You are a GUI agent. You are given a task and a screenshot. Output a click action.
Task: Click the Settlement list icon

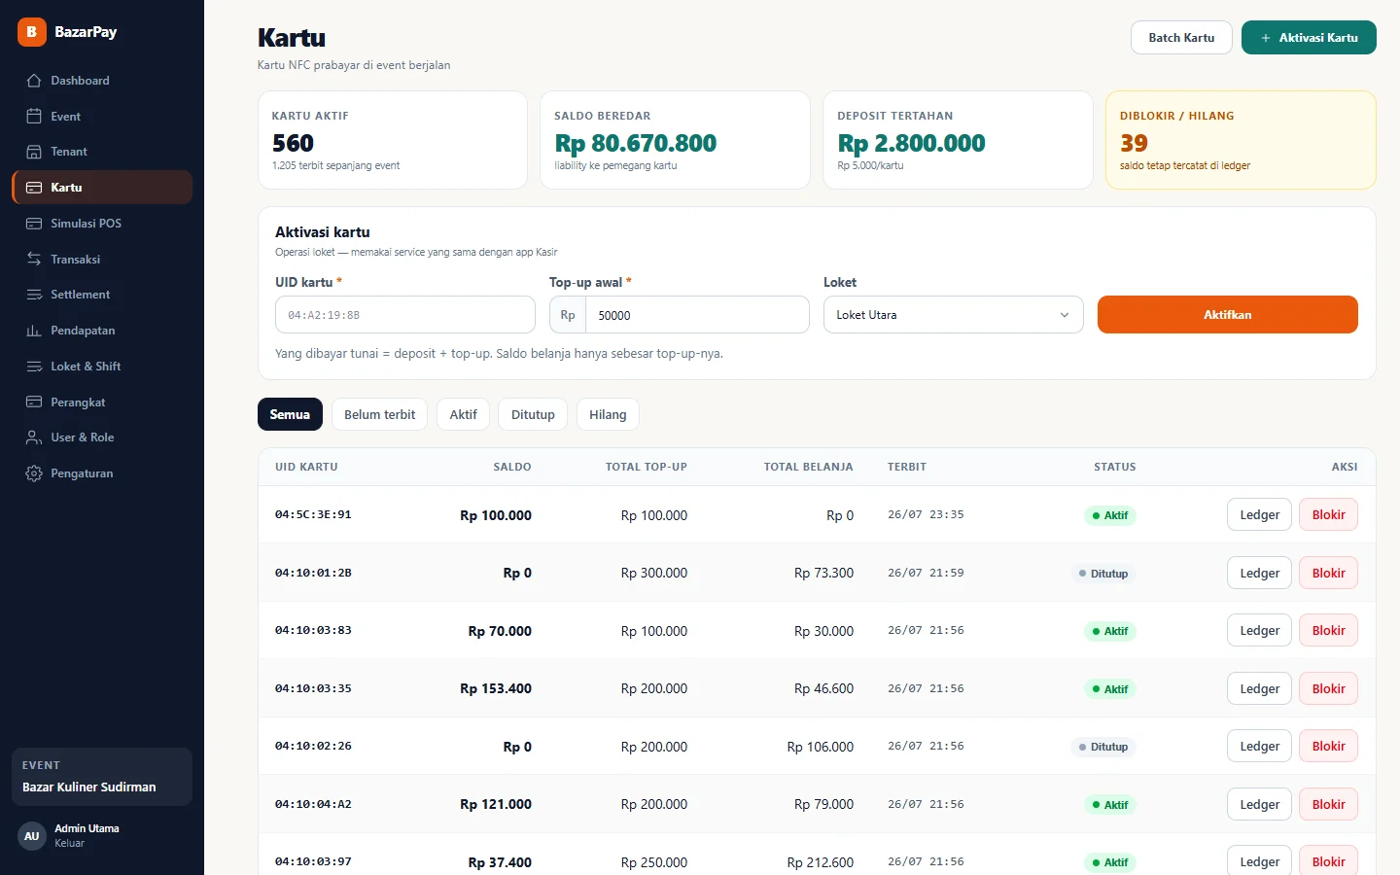(x=34, y=295)
